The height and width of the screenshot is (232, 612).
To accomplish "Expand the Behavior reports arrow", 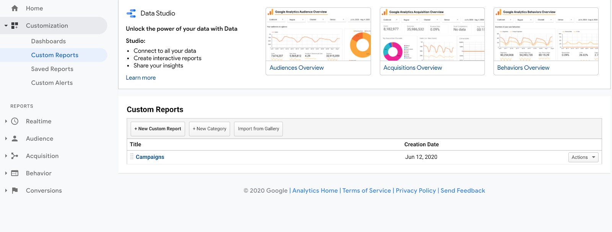I will [x=6, y=173].
